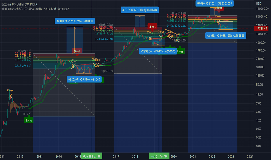Click the Short signal below the 45197.34 label

point(152,27)
